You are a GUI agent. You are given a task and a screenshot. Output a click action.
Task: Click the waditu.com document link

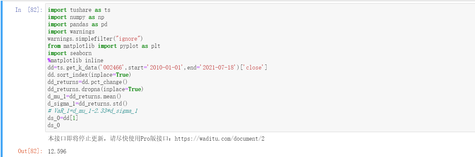219,139
